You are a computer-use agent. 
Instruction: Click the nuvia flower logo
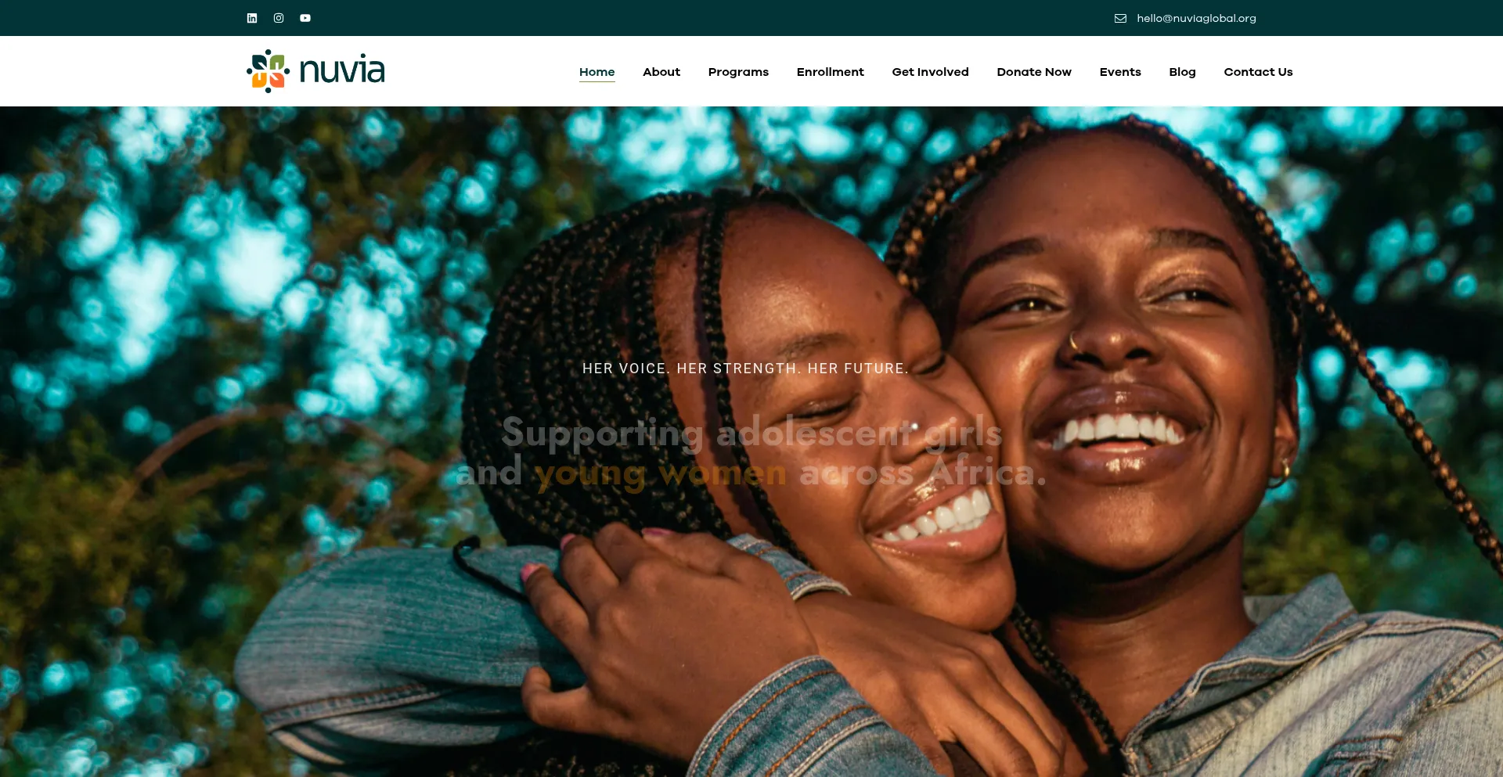click(269, 71)
